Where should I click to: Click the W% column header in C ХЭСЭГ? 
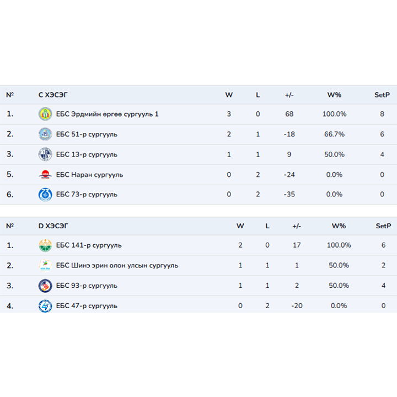334,95
